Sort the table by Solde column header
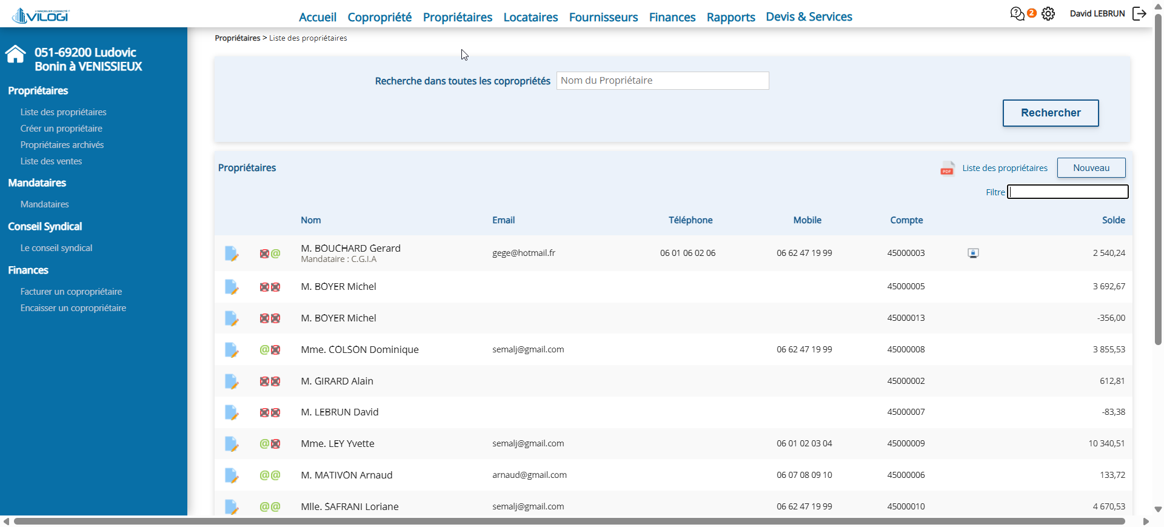 click(x=1114, y=220)
